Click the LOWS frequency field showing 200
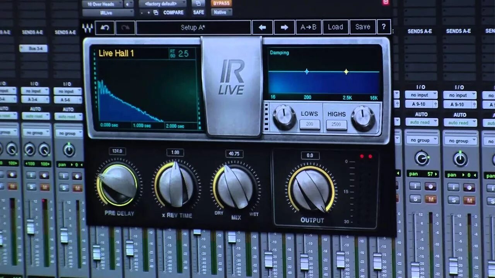The width and height of the screenshot is (495, 278). coord(310,124)
